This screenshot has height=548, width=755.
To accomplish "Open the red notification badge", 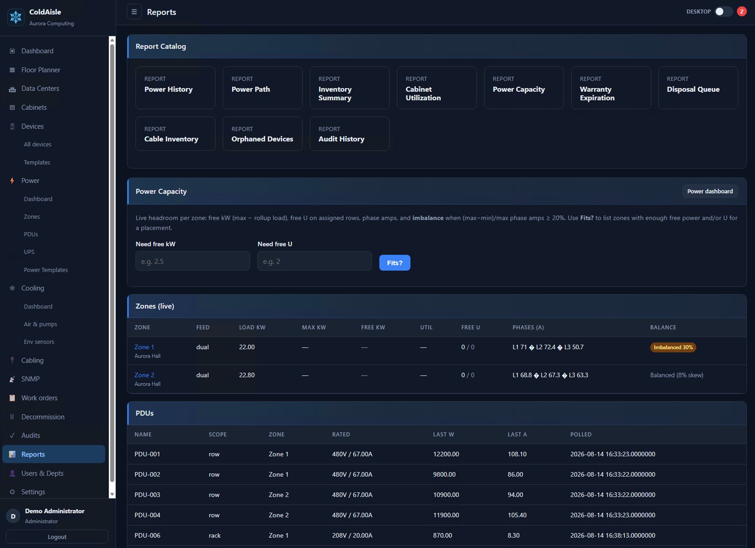I will pos(742,11).
